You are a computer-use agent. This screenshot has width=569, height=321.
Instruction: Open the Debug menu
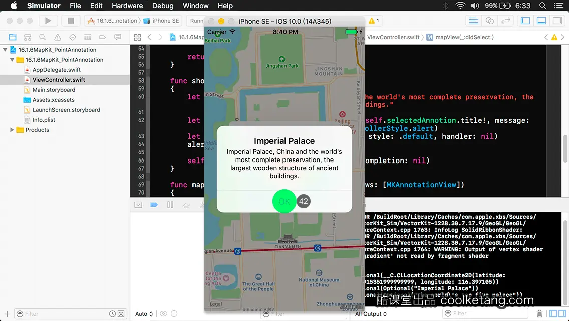click(x=163, y=6)
